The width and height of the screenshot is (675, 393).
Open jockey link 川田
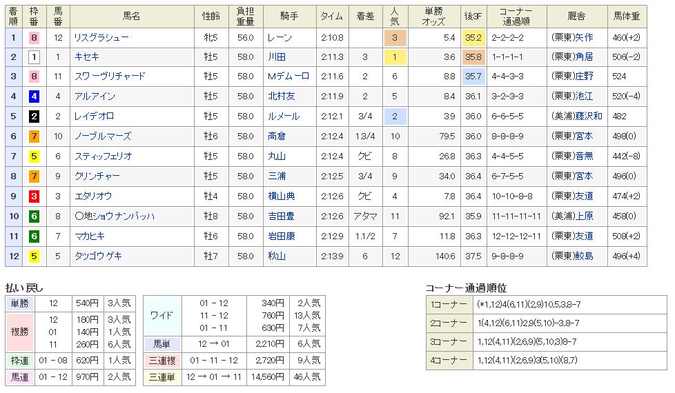click(277, 57)
